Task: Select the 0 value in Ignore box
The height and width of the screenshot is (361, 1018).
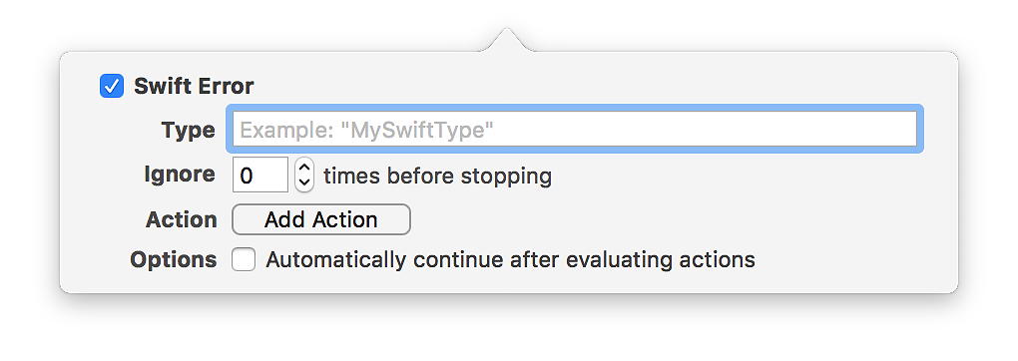Action: click(x=247, y=176)
